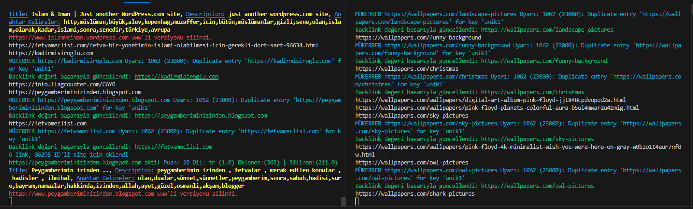
Task: Click the green 'Backlink değeri' line for peygamberiminizinden.blogspot.com
Action: point(138,116)
